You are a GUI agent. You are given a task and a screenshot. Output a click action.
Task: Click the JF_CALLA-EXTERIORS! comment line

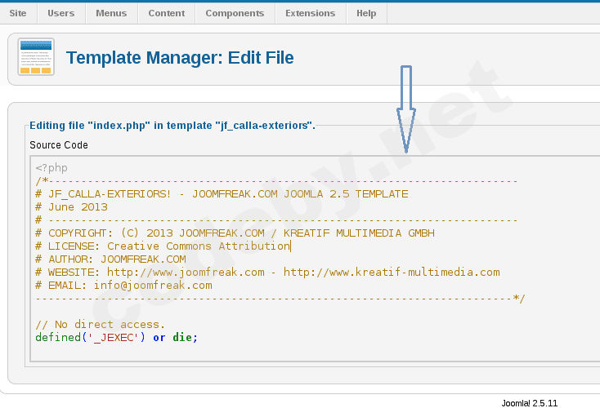pos(222,194)
